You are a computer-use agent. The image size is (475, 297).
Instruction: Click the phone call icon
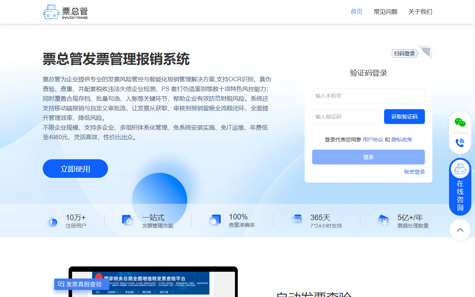tap(460, 143)
